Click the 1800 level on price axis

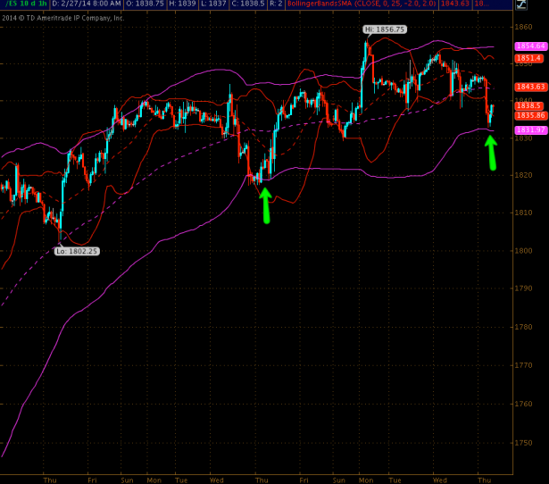click(x=523, y=251)
